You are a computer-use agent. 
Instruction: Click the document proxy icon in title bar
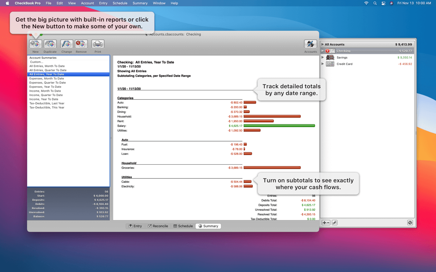(146, 34)
